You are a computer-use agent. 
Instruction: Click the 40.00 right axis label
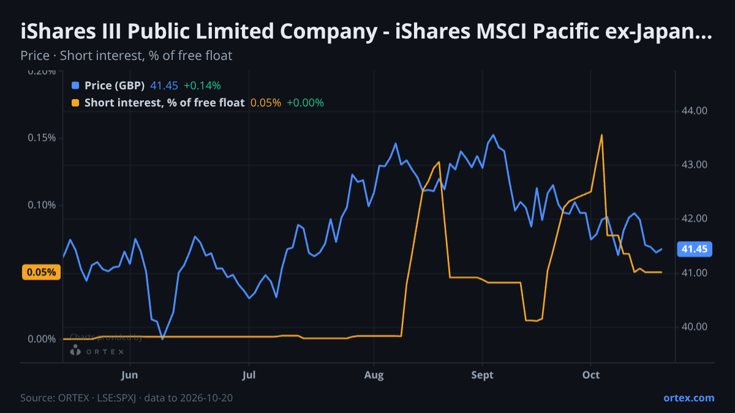pos(694,326)
